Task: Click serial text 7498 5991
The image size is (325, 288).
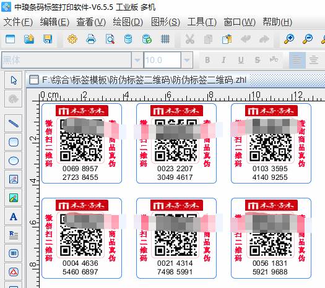Action: pyautogui.click(x=175, y=272)
